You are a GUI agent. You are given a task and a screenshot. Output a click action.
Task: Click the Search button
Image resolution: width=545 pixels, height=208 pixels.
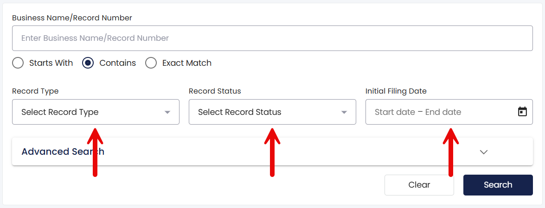tap(498, 185)
